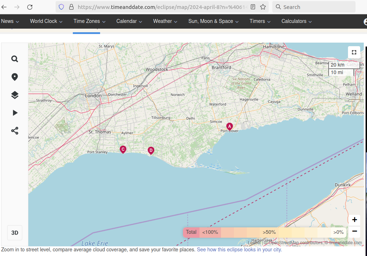Open "See how this eclipse looks in your city" link

tap(239, 250)
